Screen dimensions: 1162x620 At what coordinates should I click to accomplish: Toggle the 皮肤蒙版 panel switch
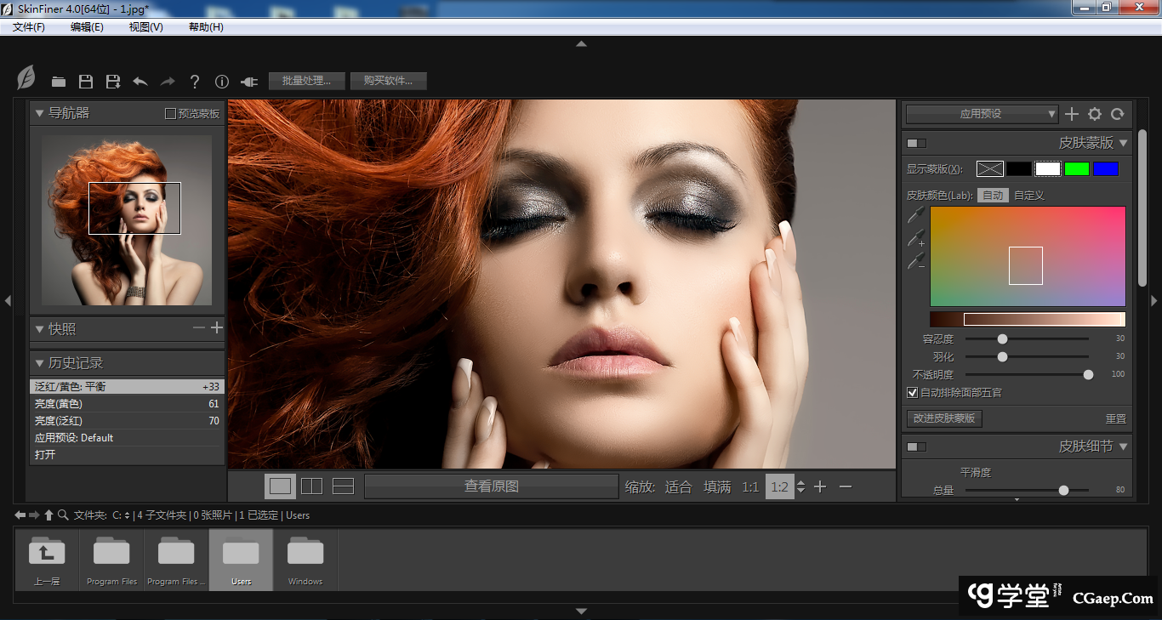coord(916,143)
